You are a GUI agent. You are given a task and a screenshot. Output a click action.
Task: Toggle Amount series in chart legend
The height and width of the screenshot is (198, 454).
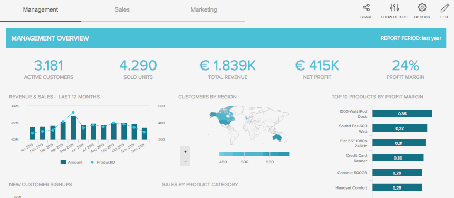[x=72, y=162]
